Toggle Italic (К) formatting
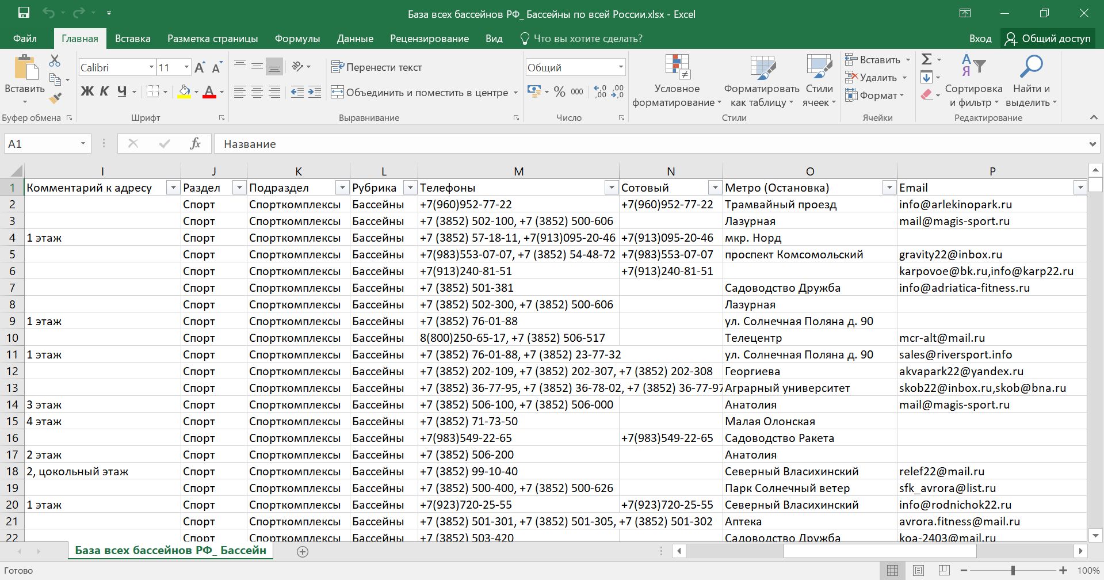Screen dimensions: 1104x580 tap(104, 91)
